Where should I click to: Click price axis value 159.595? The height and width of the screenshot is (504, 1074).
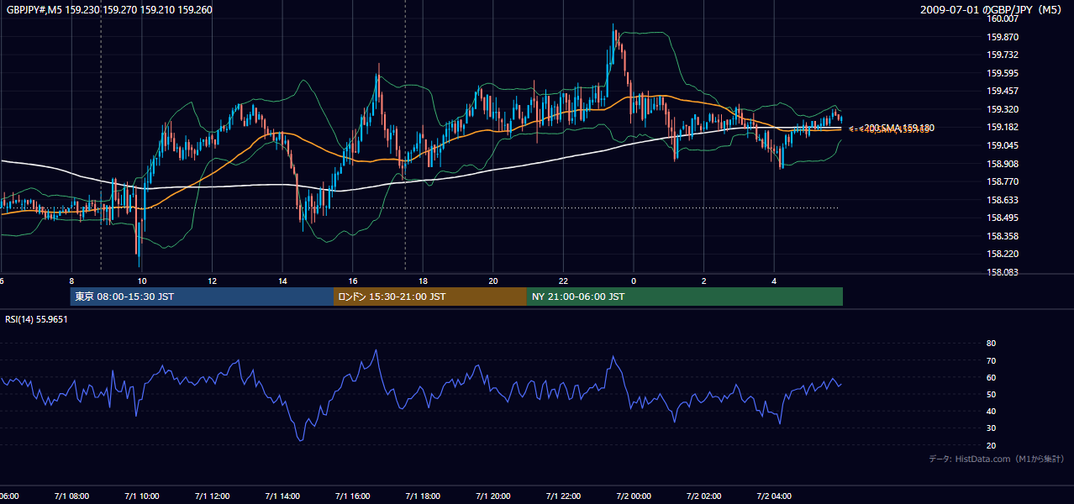(x=1003, y=73)
